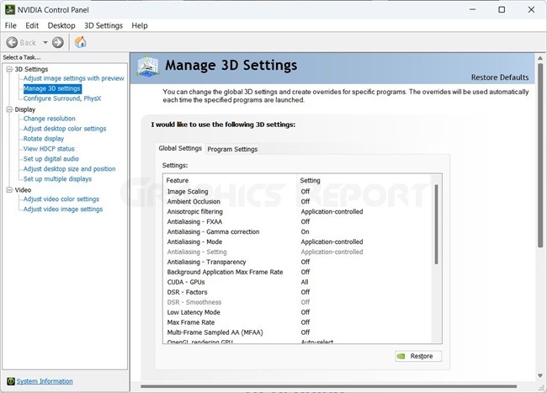Minimize the NVIDIA Control Panel window
547x393 pixels.
coord(473,10)
